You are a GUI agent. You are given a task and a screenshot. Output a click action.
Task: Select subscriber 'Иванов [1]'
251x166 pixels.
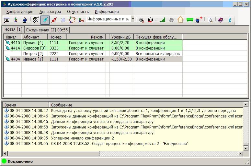coord(33,59)
